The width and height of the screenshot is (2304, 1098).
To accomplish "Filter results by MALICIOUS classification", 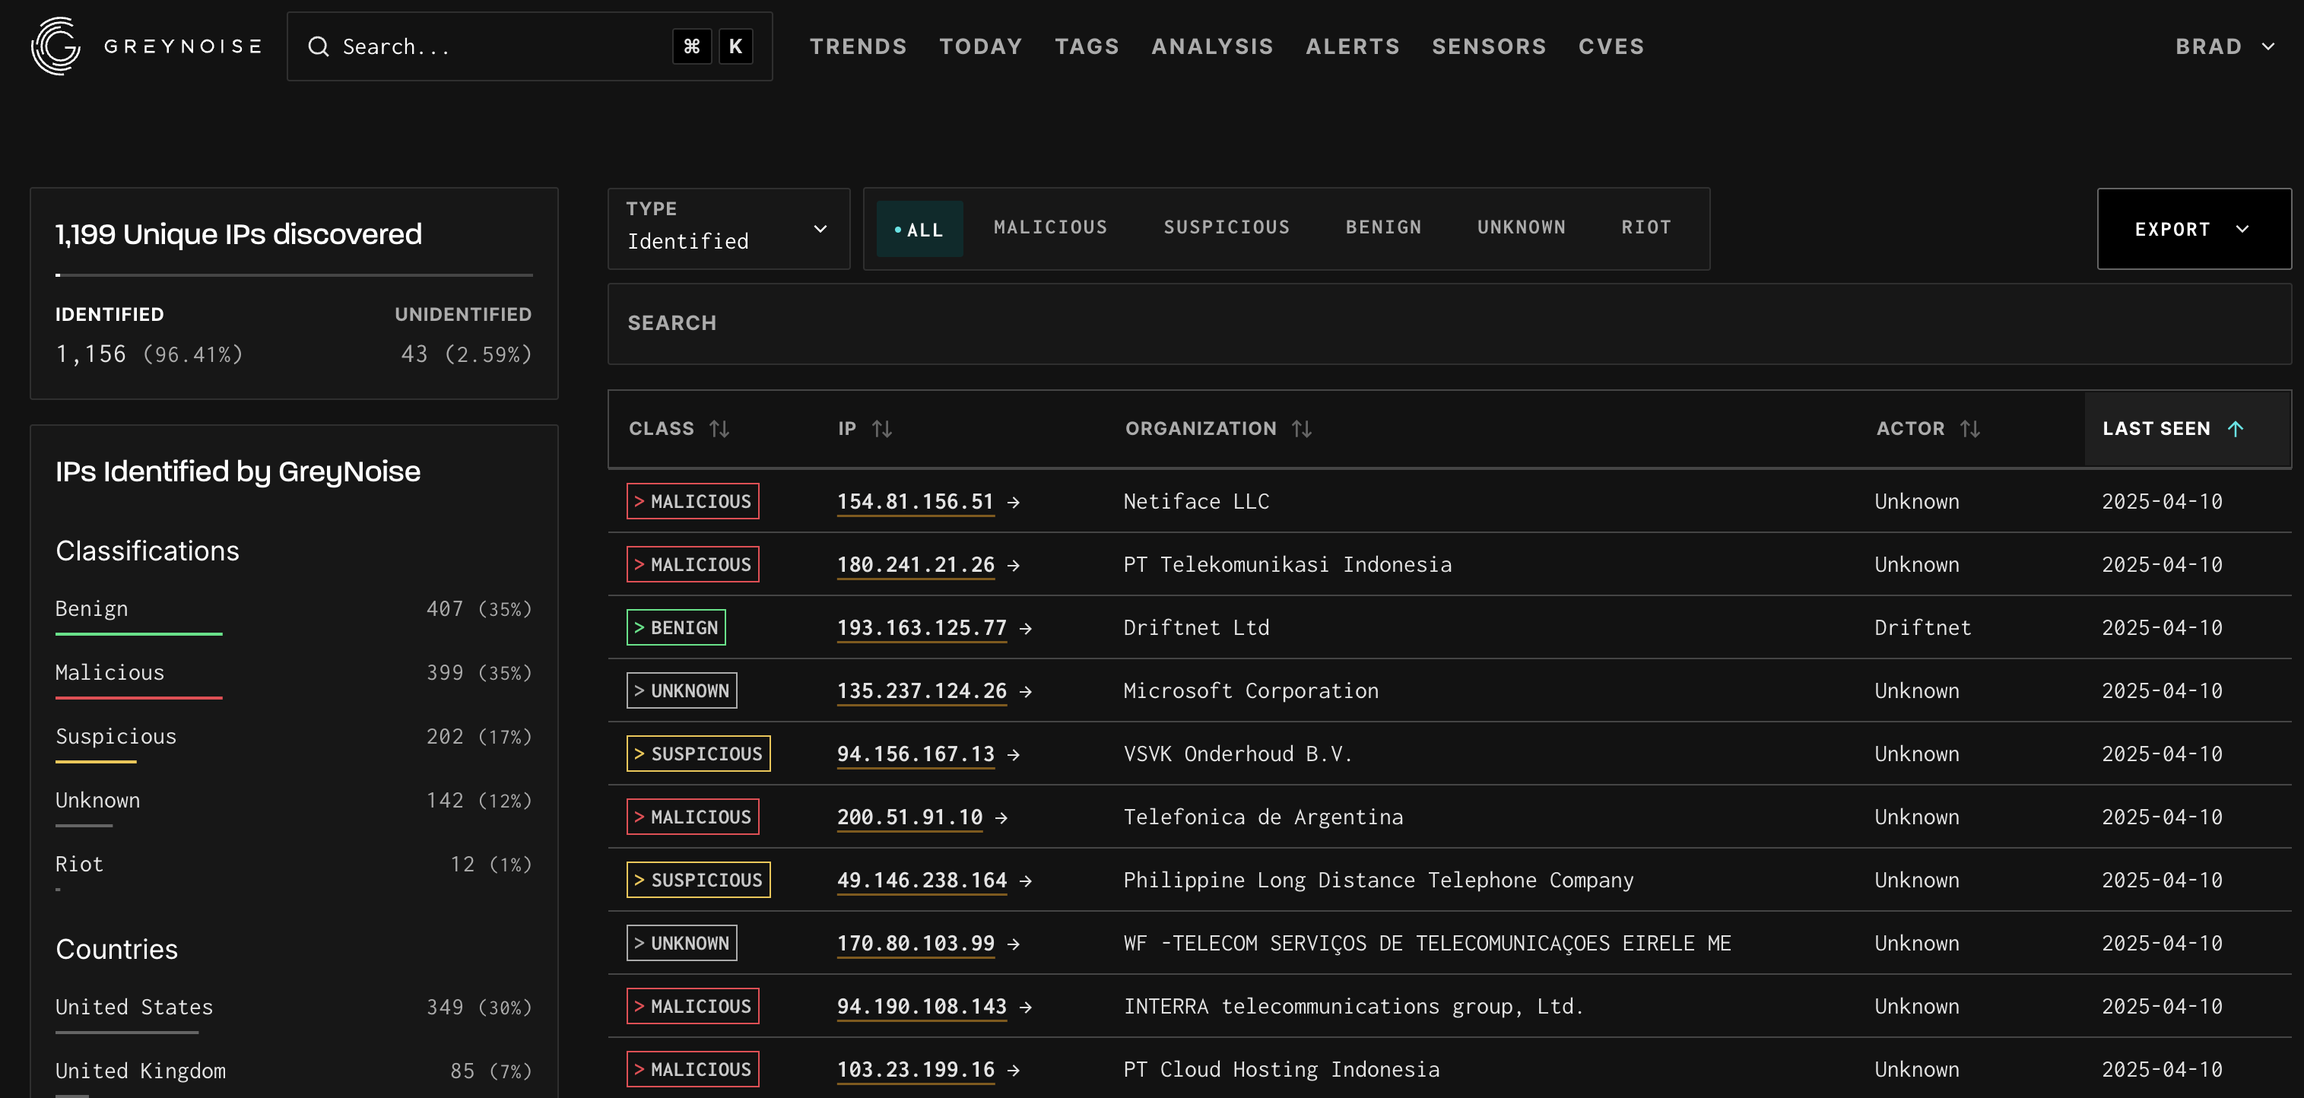I will pyautogui.click(x=1050, y=227).
